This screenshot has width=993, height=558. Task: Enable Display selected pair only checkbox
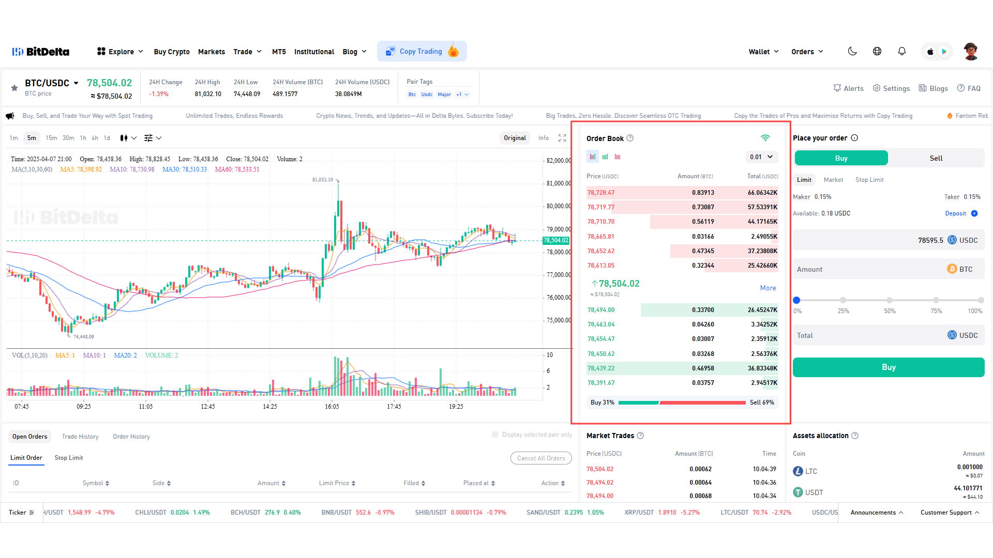click(495, 435)
